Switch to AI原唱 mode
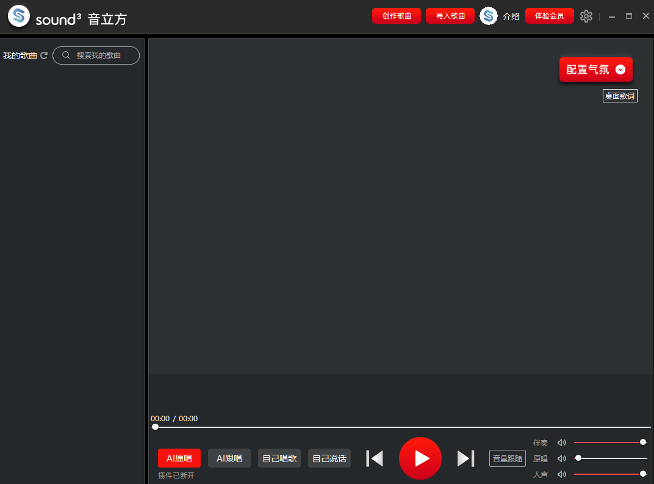This screenshot has width=654, height=484. [x=179, y=458]
